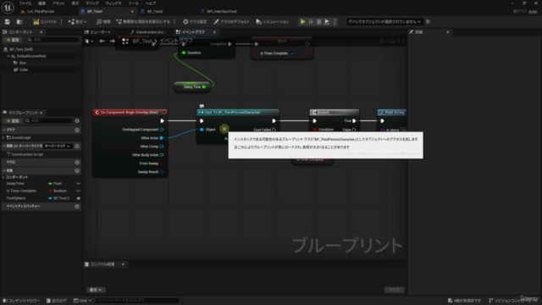The image size is (542, 305).
Task: Navigate back with the left arrow
Action: pos(102,42)
